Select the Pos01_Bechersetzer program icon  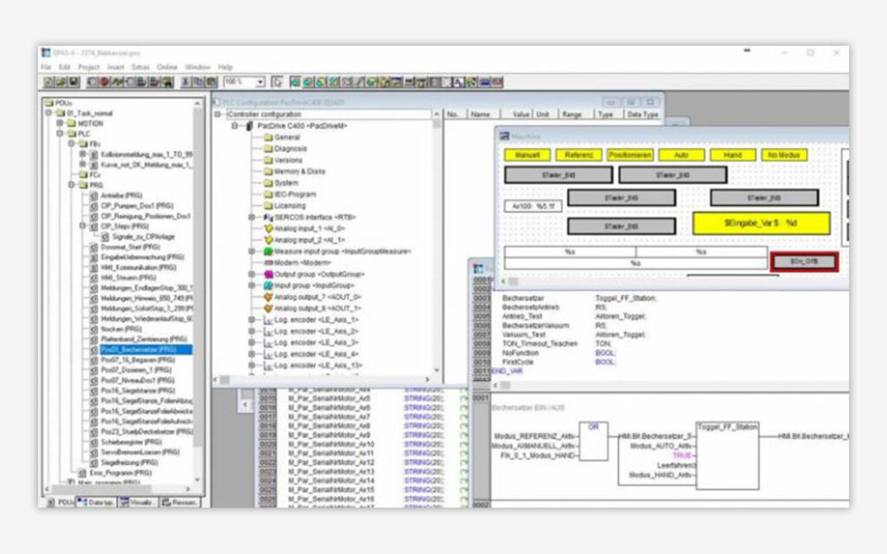[x=94, y=350]
